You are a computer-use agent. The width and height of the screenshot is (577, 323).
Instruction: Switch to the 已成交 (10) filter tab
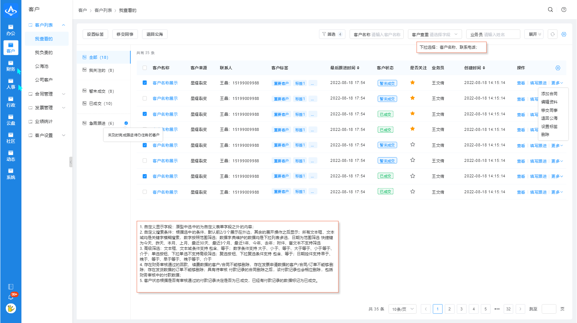point(104,103)
